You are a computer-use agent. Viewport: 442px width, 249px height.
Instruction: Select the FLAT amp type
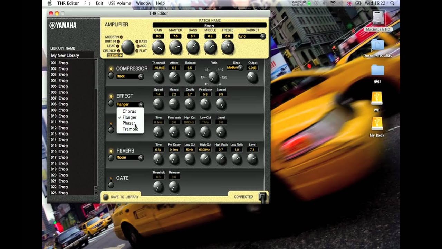pos(142,51)
